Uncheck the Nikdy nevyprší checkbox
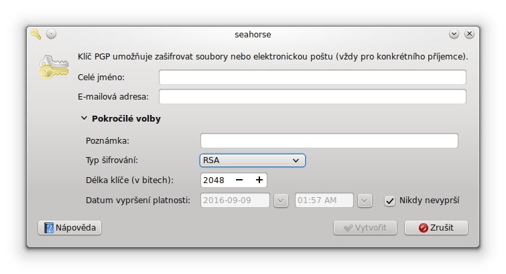The height and width of the screenshot is (274, 506). (x=389, y=201)
